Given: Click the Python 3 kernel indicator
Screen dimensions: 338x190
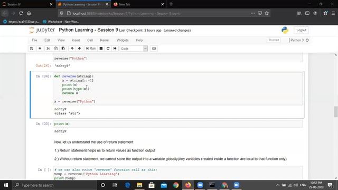Looking at the screenshot, I should click(299, 40).
